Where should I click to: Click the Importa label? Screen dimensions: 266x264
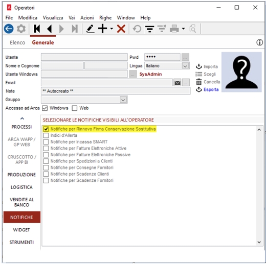click(x=211, y=66)
